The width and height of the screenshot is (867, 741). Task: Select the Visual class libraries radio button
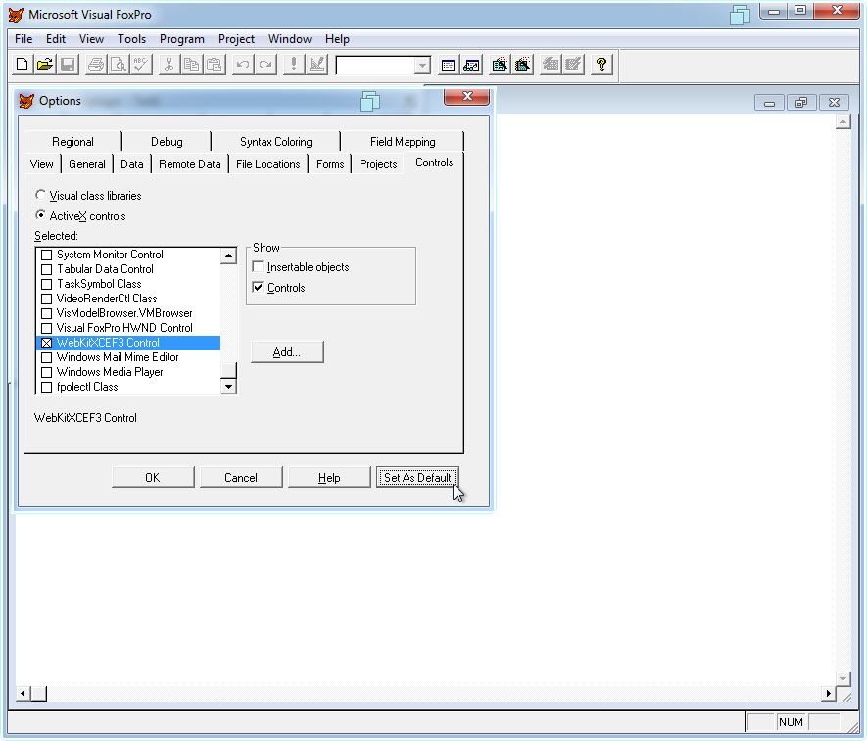click(x=40, y=195)
